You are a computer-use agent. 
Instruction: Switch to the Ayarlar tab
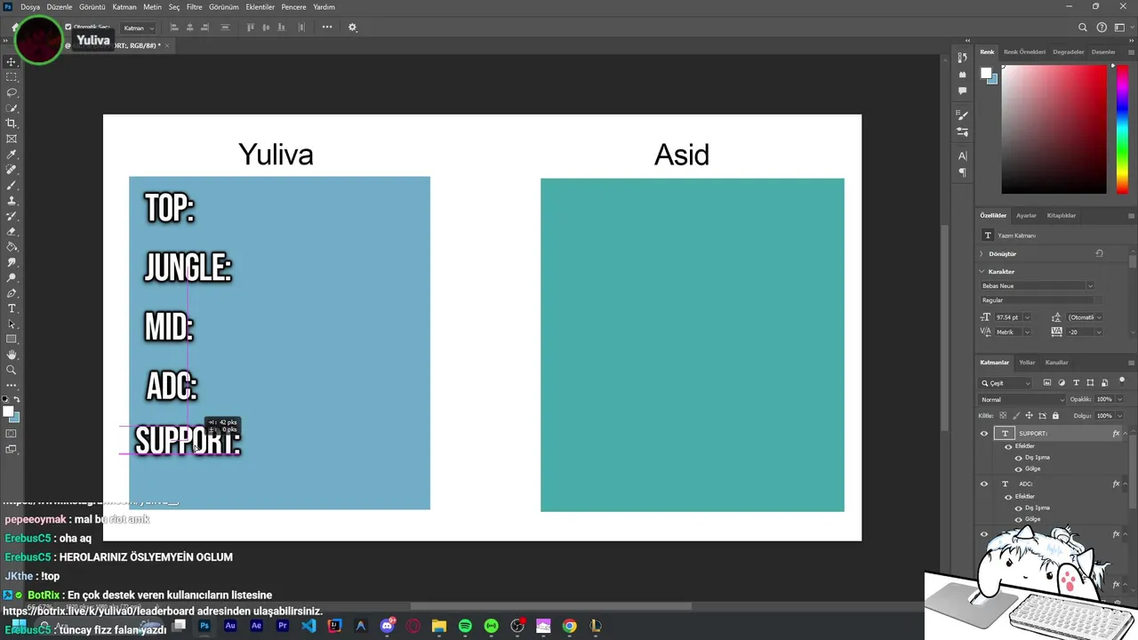click(1026, 216)
